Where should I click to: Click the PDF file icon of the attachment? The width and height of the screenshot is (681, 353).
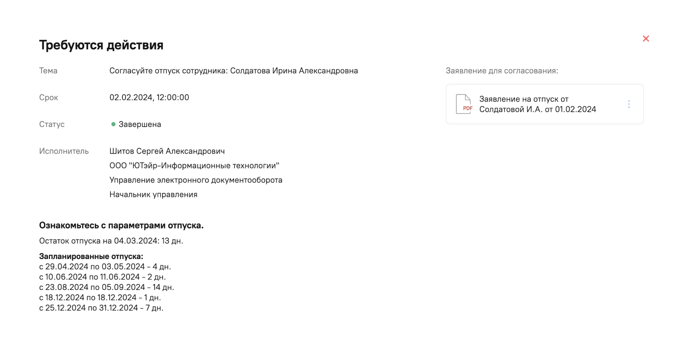tap(464, 104)
